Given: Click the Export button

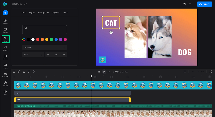Looking at the screenshot, I should click(x=204, y=4).
